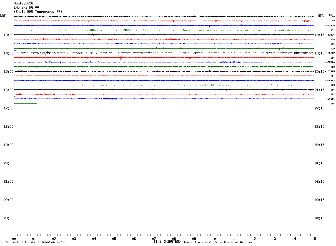Click the 18:15 UTC time label

[x=319, y=35]
